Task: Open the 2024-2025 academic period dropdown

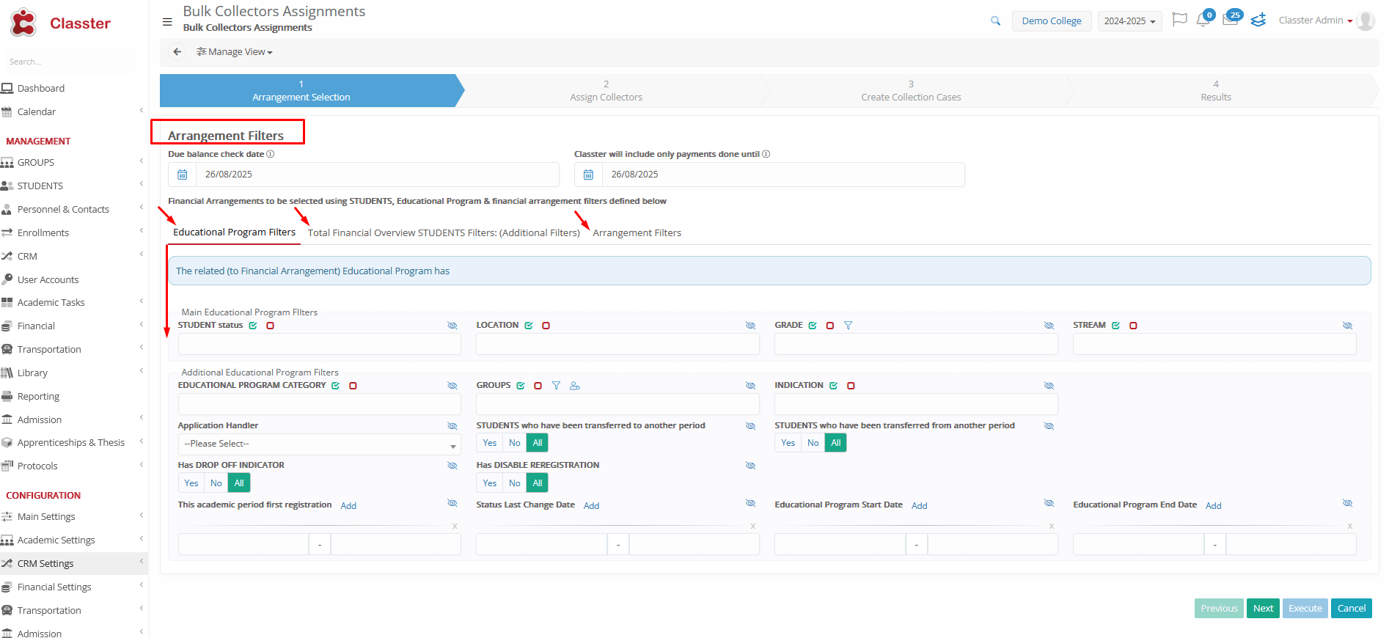Action: [x=1129, y=21]
